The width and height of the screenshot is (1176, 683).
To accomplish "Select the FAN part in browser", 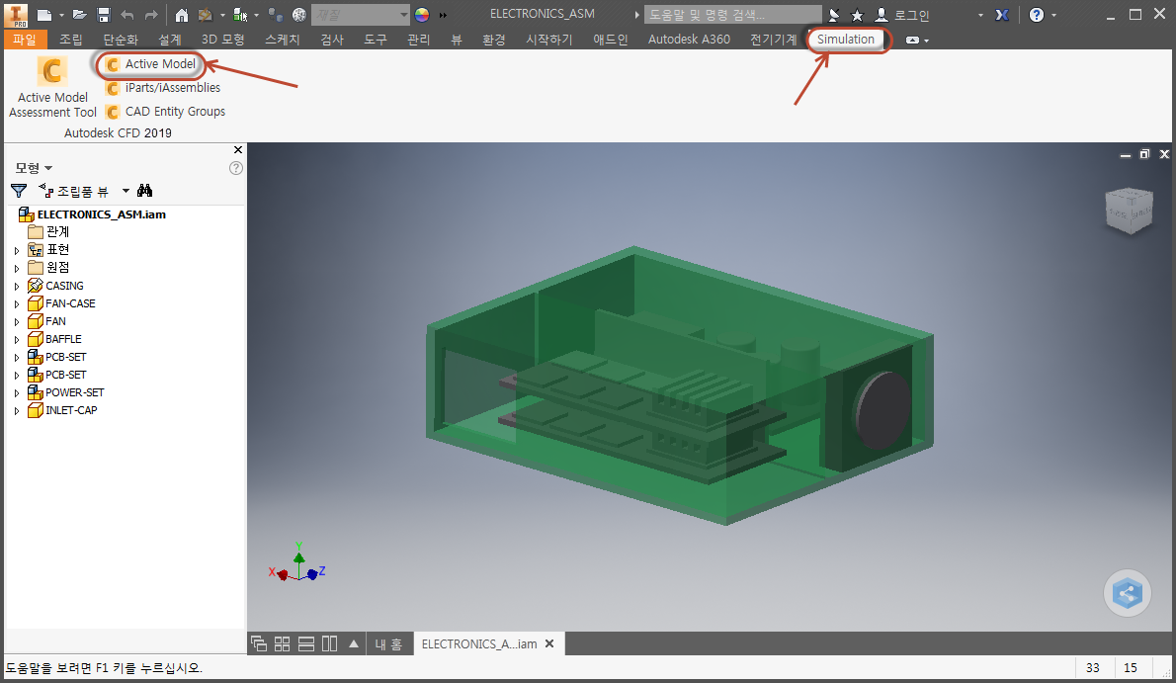I will click(x=46, y=321).
